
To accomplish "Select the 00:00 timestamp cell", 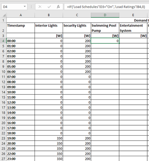I will [20, 41].
